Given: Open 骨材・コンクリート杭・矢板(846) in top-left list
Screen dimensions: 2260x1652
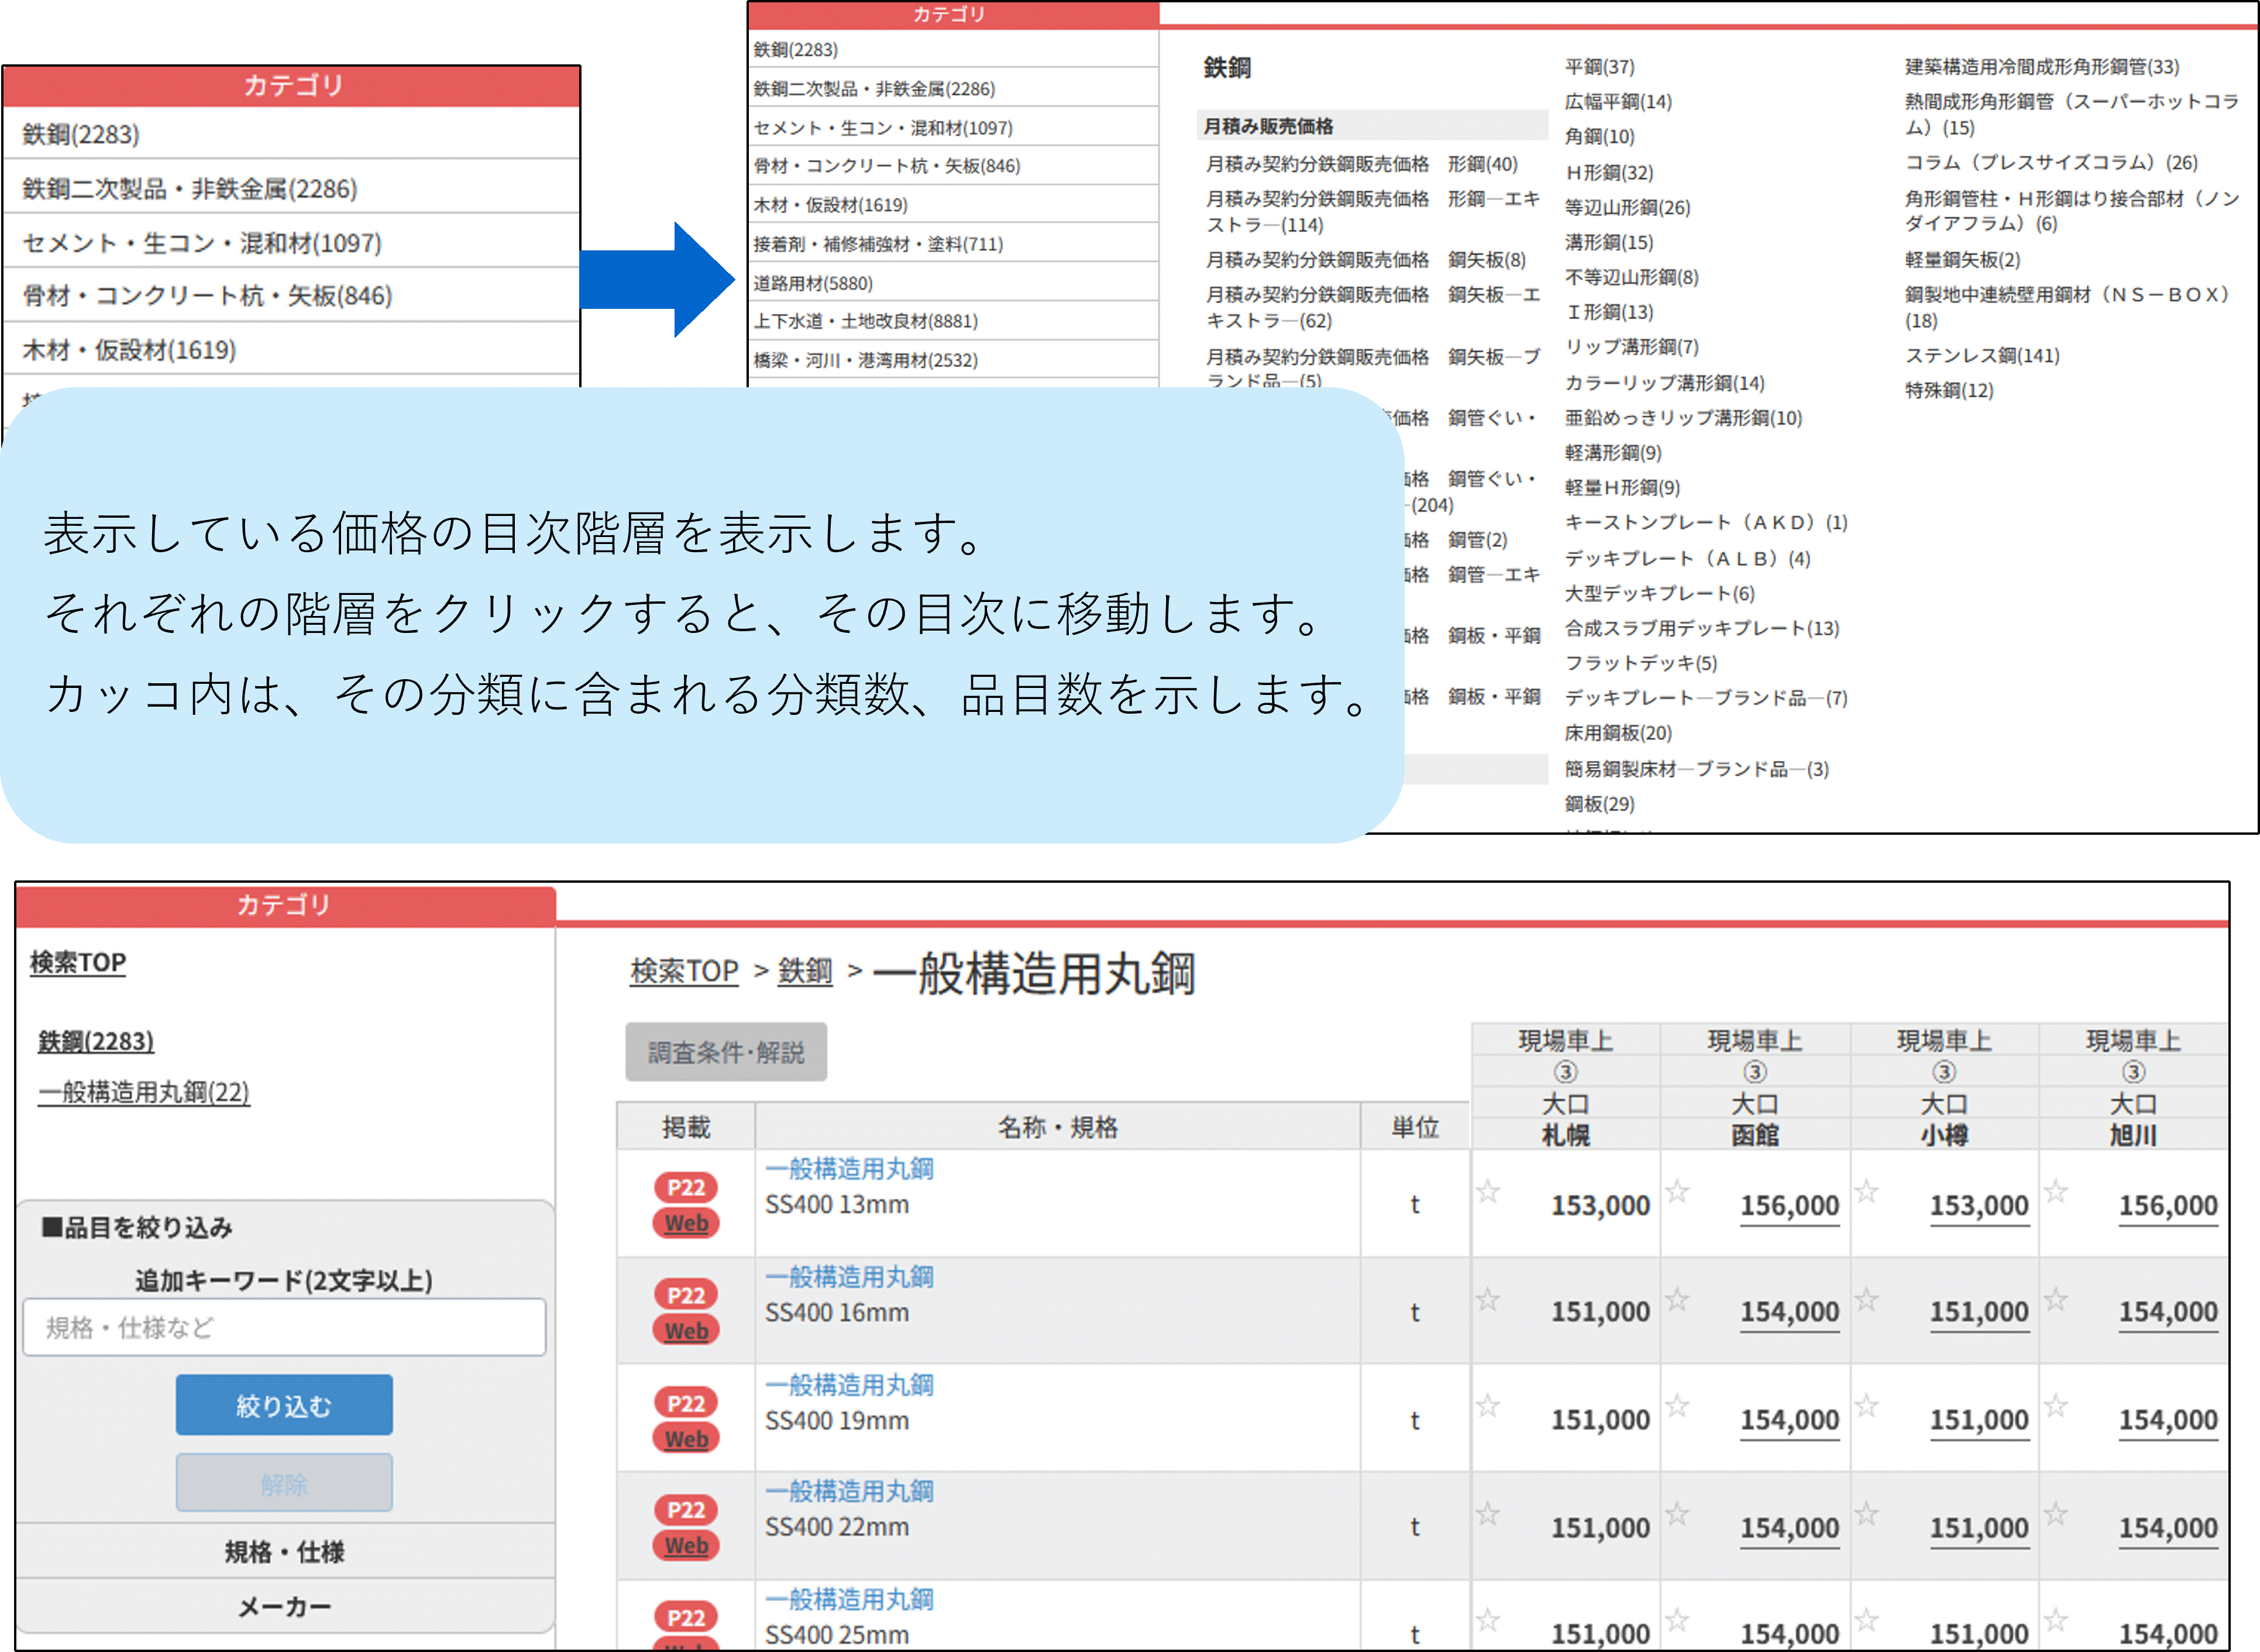Looking at the screenshot, I should [x=291, y=295].
